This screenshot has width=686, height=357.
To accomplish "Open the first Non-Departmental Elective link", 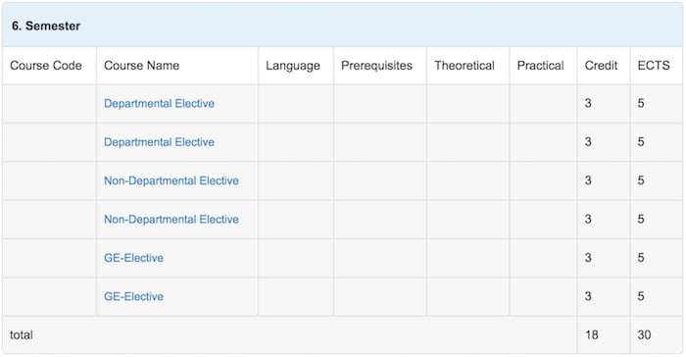I will point(171,180).
